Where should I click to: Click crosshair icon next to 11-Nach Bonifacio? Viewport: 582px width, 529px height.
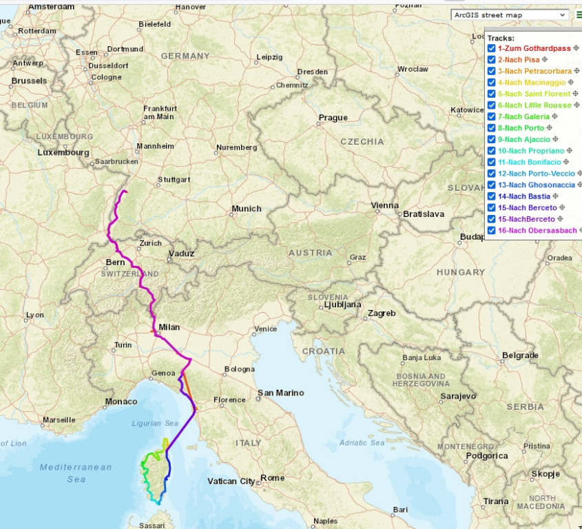[x=565, y=162]
